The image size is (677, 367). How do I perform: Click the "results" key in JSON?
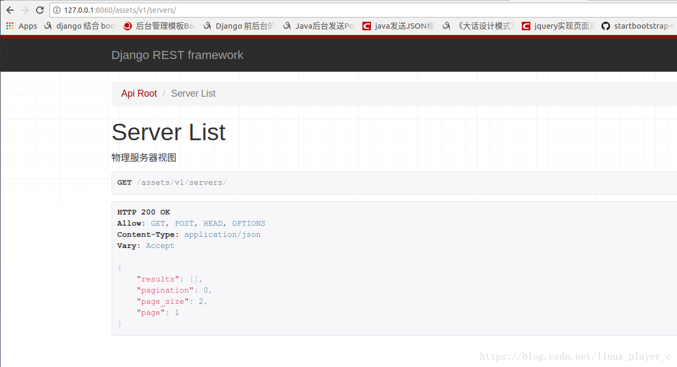coord(158,279)
